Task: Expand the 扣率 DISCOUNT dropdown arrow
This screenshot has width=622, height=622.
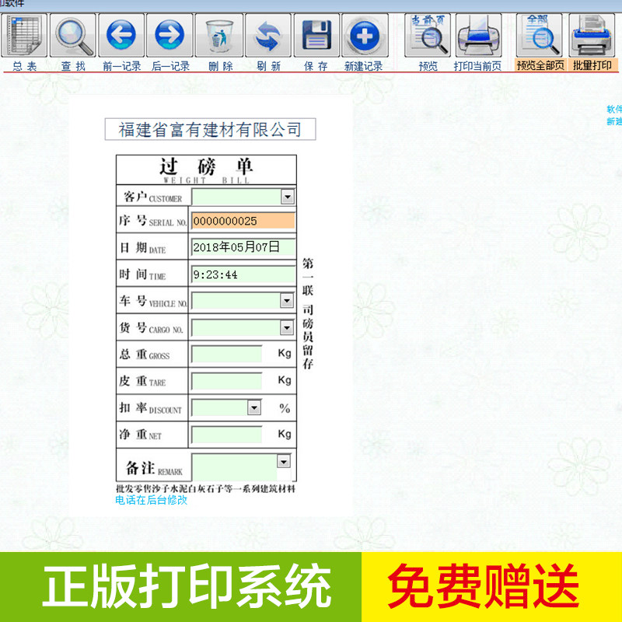Action: [254, 407]
